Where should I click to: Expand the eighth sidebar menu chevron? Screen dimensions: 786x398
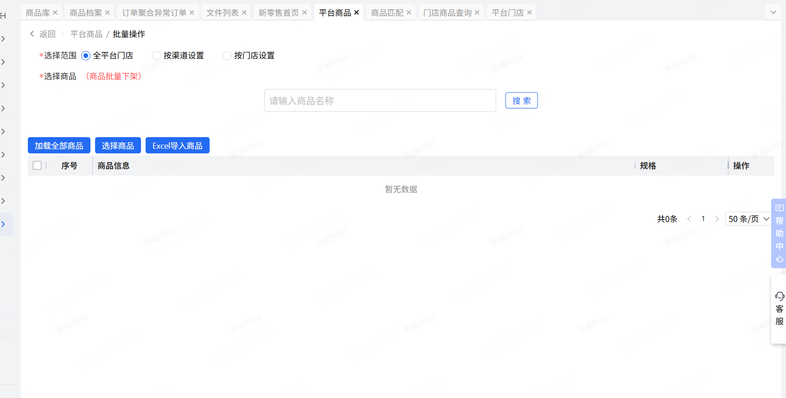3,201
